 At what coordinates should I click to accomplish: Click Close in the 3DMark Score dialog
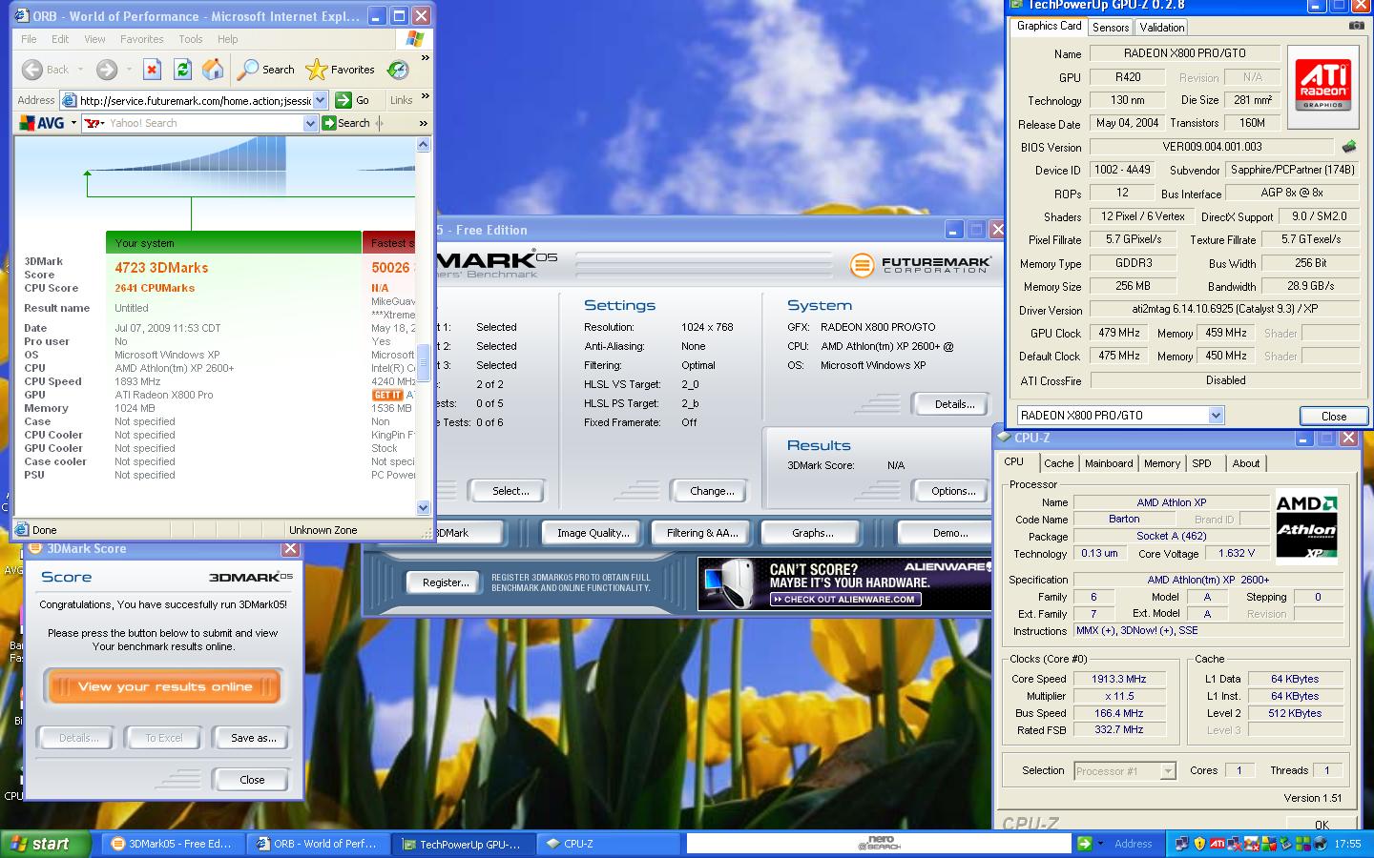click(x=252, y=780)
